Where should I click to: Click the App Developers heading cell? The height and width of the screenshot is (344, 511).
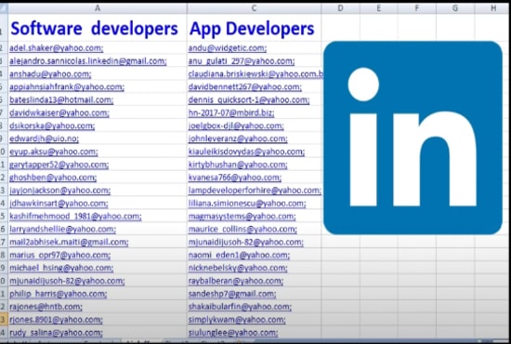(x=252, y=29)
